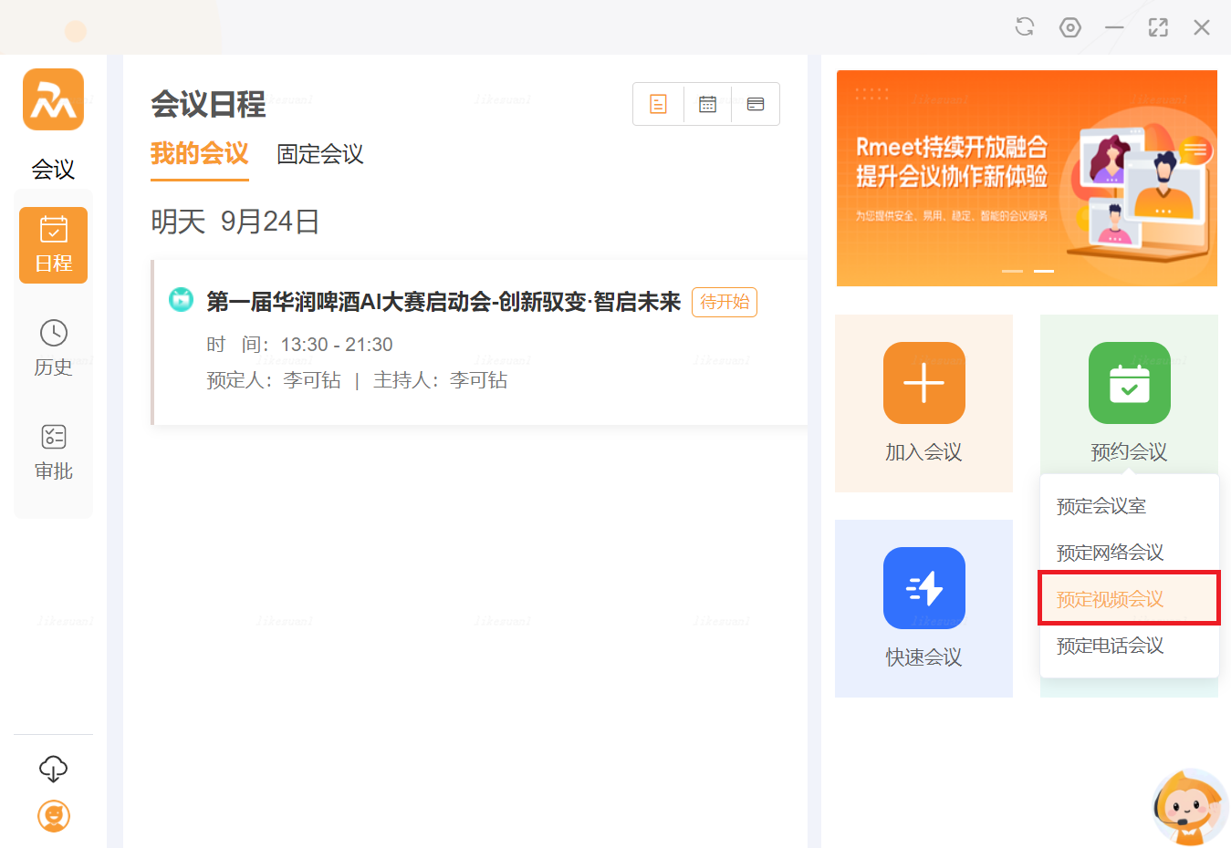Screen dimensions: 1231x848
Task: Choose 预定视频会议 menu option
Action: pyautogui.click(x=1110, y=599)
